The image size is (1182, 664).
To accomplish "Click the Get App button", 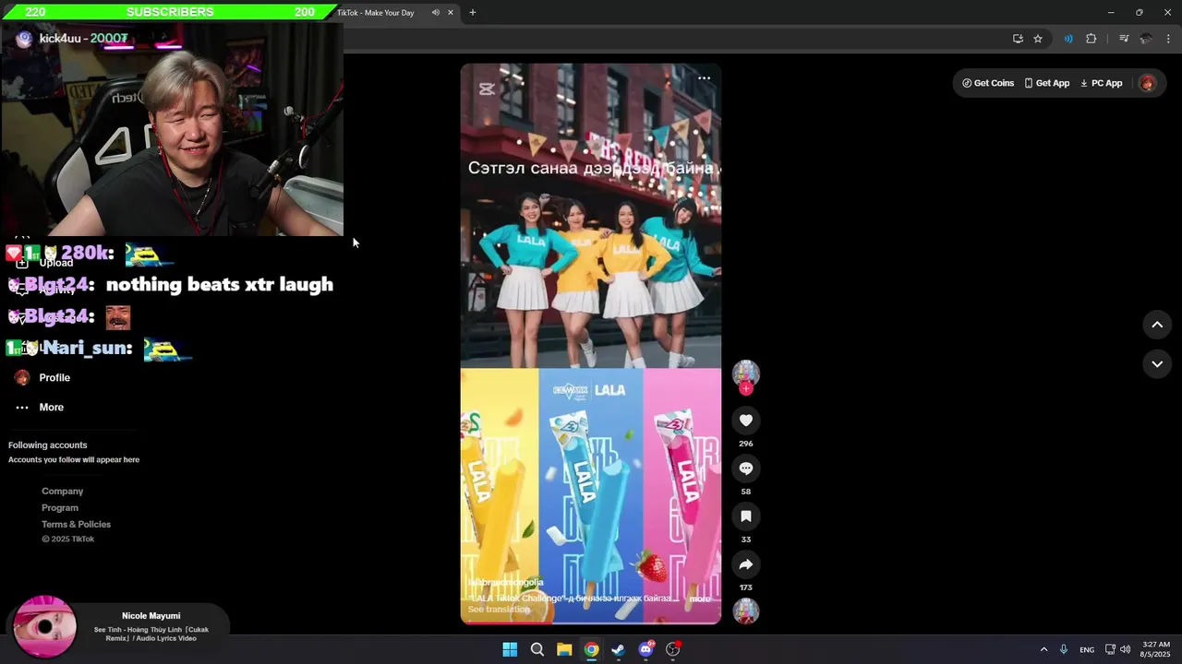I will click(1047, 83).
